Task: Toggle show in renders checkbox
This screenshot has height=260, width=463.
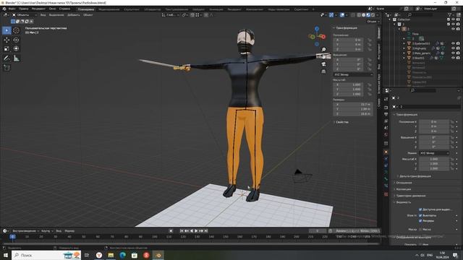Action: click(420, 221)
